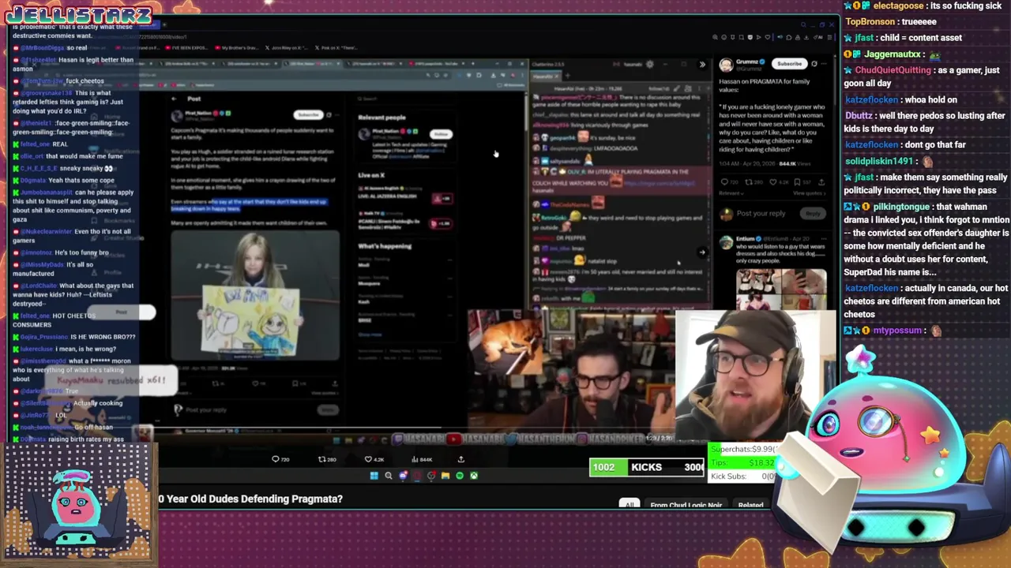This screenshot has width=1011, height=568.
Task: Open Spotify from the taskbar
Action: pos(460,476)
